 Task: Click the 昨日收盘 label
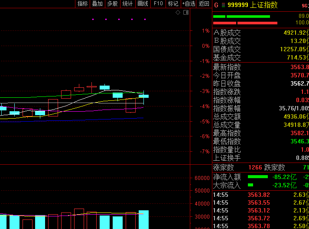227,84
